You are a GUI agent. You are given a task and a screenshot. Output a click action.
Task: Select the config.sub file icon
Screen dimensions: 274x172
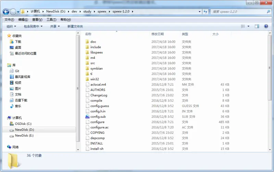pyautogui.click(x=87, y=116)
